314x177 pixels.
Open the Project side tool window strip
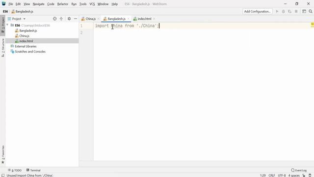(3, 25)
